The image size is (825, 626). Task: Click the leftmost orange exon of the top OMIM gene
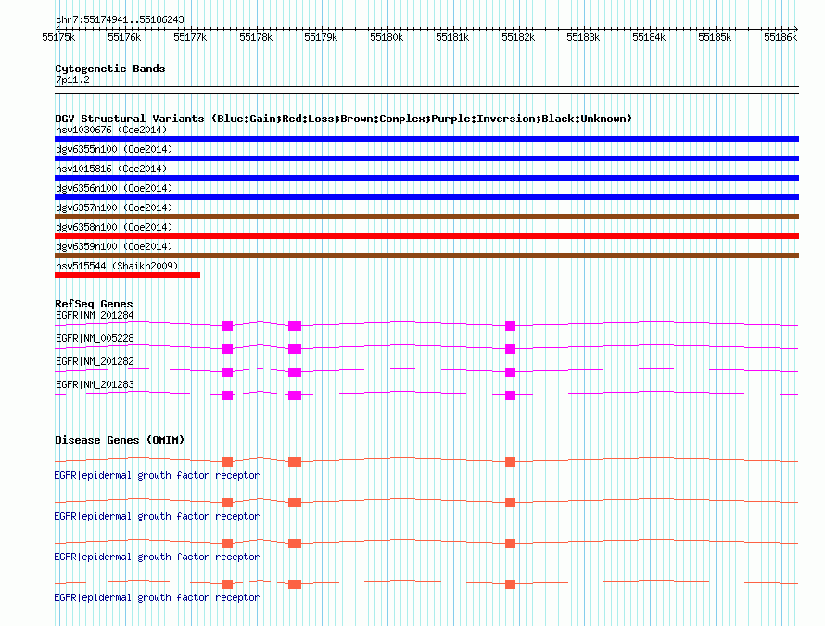click(227, 462)
